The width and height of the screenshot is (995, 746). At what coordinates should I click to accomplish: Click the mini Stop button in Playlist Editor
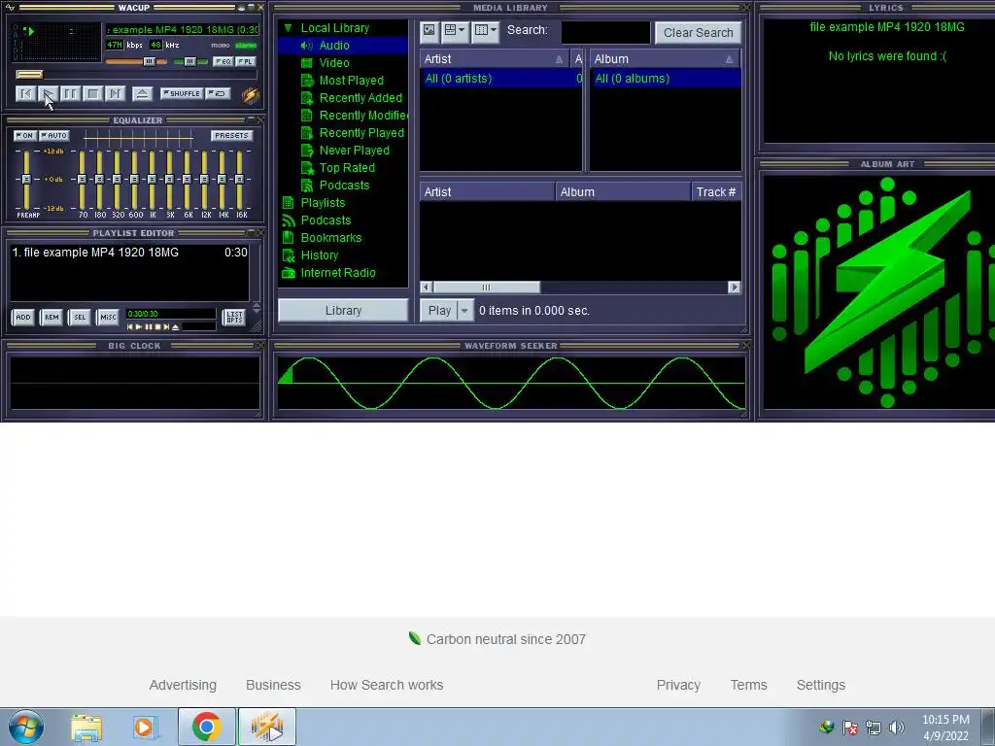click(x=157, y=327)
